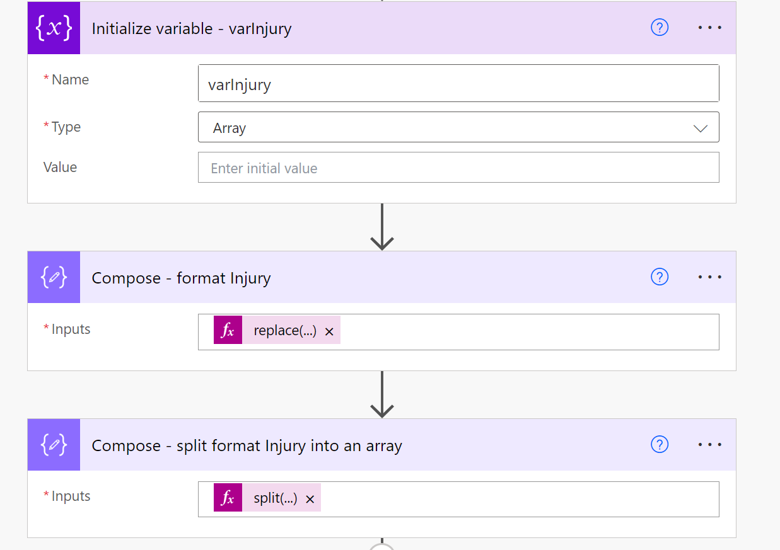Open the split(...) expression for editing
Screen dimensions: 780x550
tap(276, 498)
